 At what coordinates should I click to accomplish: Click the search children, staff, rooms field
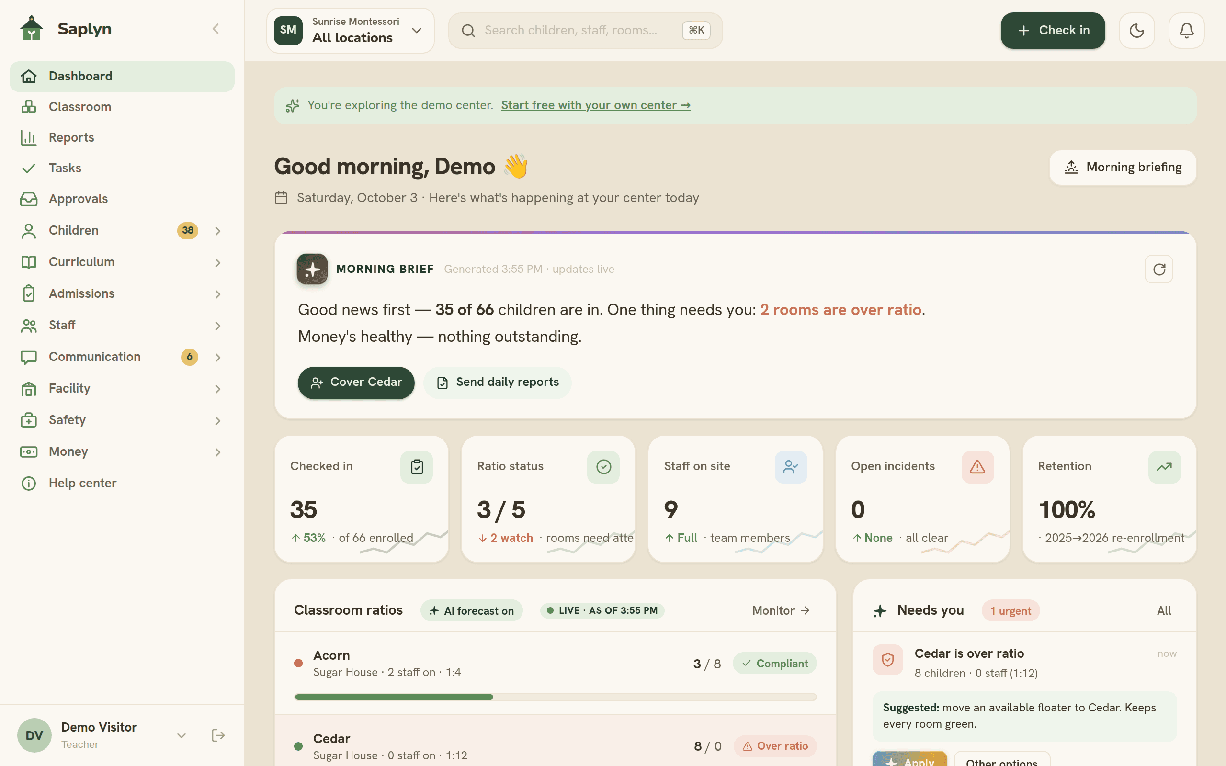tap(586, 30)
